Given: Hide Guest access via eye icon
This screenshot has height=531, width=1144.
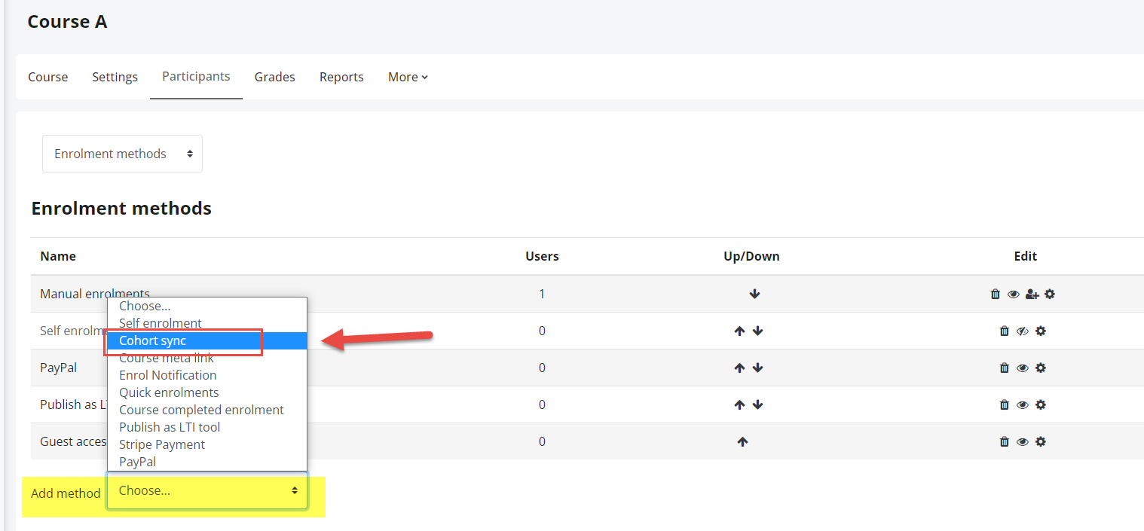Looking at the screenshot, I should [x=1023, y=441].
